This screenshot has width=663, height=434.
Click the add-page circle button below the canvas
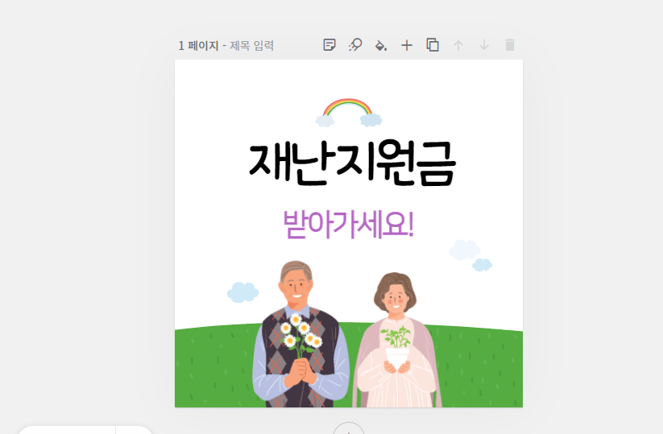pos(349,428)
